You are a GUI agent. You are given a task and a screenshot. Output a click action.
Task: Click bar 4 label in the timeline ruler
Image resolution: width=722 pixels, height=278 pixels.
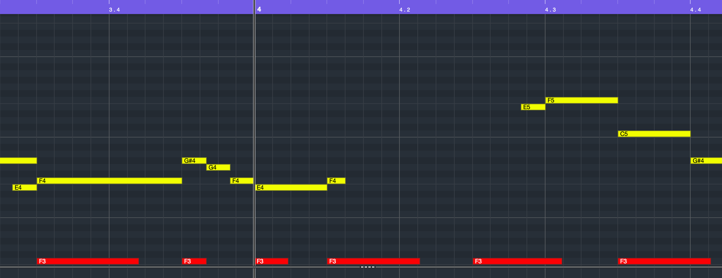[259, 9]
